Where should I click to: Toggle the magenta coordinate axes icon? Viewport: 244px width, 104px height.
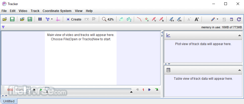click(58, 19)
